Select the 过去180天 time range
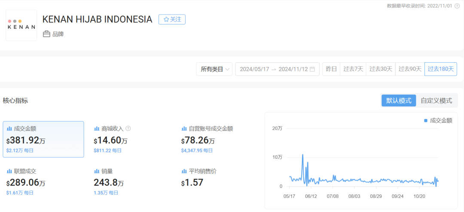This screenshot has width=464, height=212. 440,69
